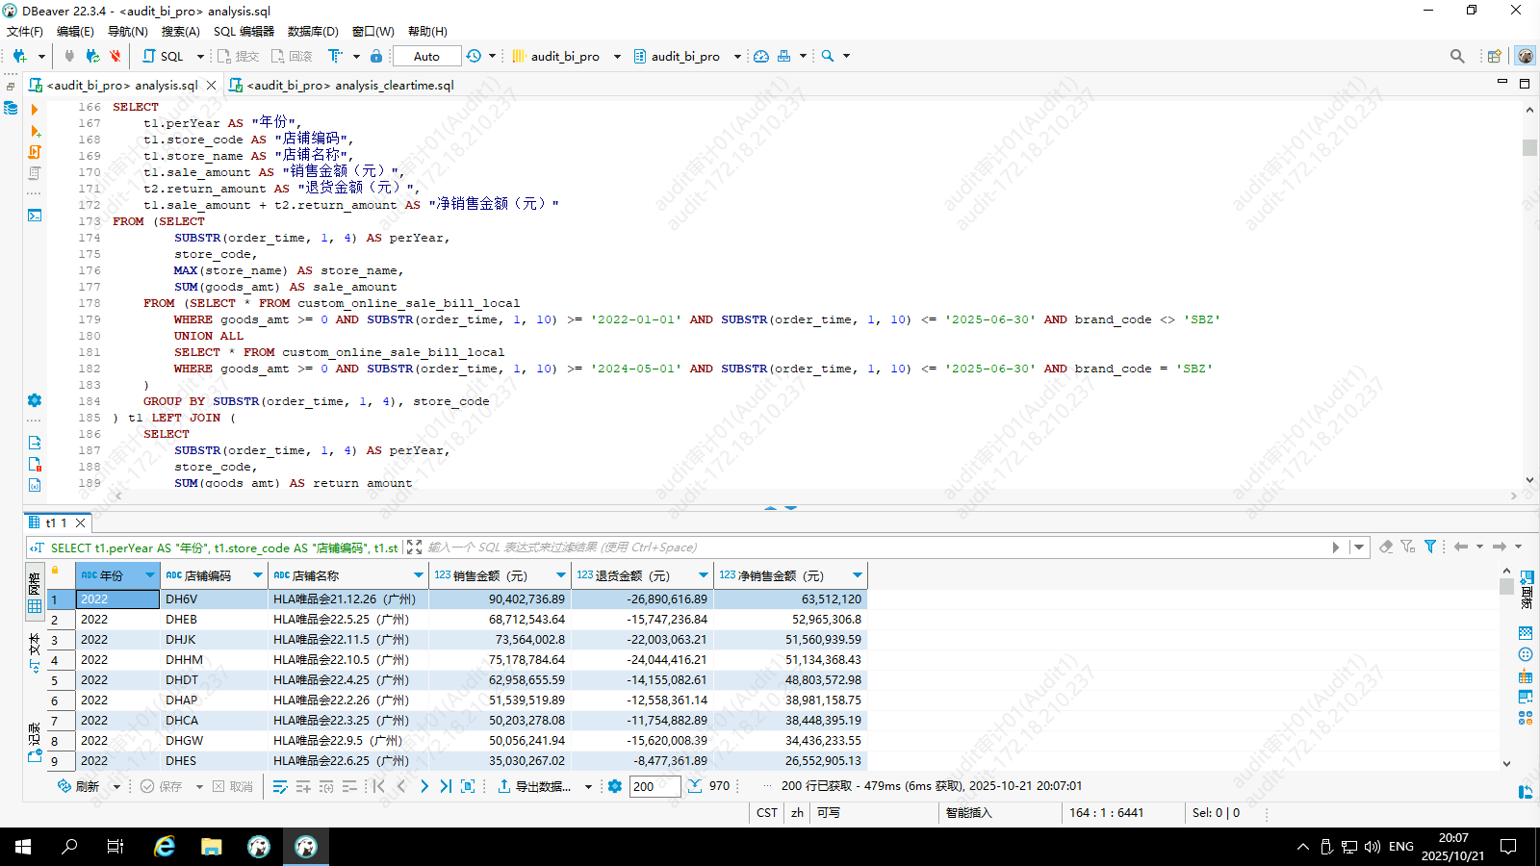Click the 刷新 refresh button
1540x866 pixels.
point(79,786)
